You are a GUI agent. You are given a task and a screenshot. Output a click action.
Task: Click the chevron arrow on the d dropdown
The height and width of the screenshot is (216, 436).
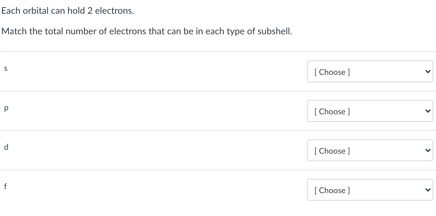[427, 150]
